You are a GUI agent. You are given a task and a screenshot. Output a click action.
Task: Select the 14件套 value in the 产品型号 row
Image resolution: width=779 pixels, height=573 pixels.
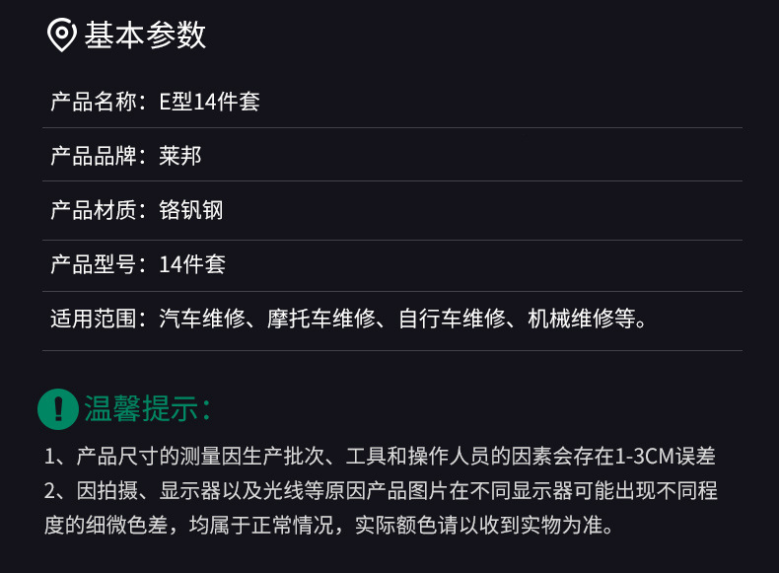coord(192,264)
